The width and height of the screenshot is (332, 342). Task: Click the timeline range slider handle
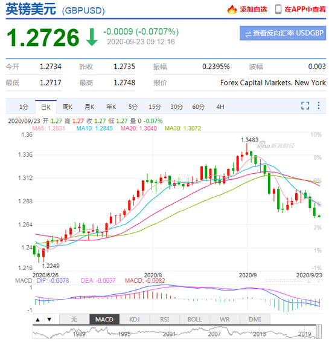click(319, 332)
